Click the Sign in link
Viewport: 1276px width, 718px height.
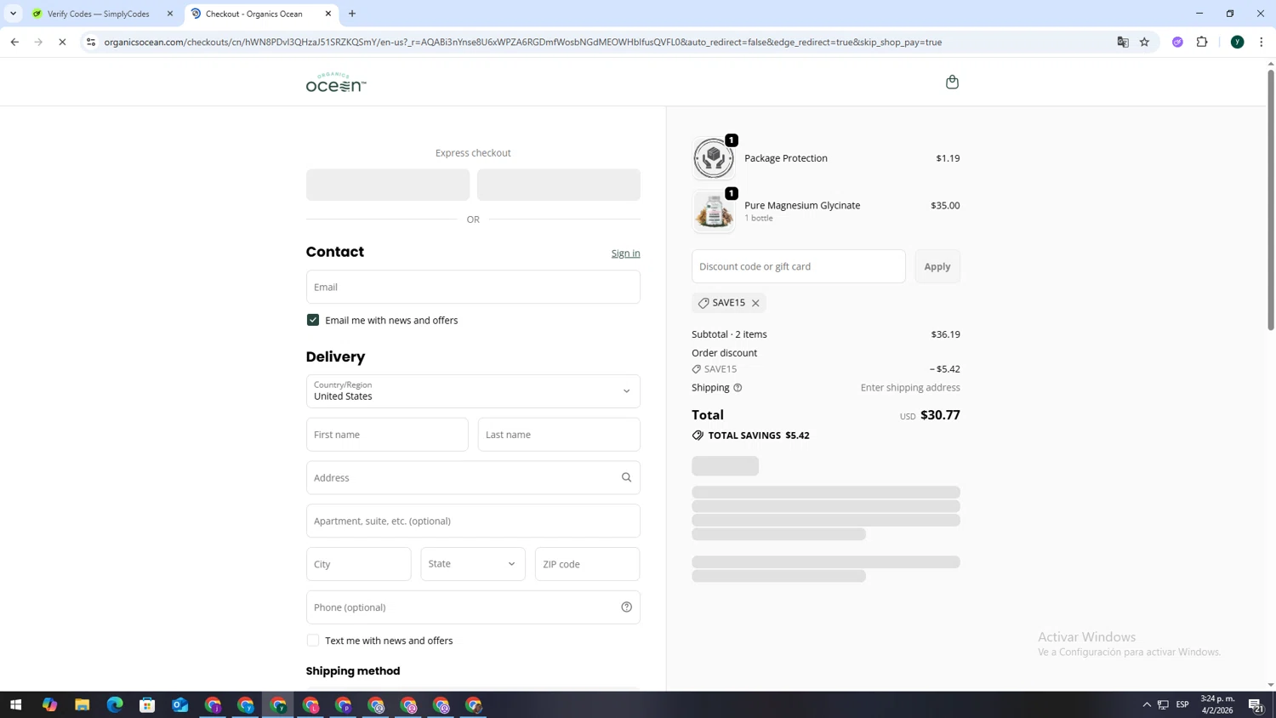click(625, 254)
